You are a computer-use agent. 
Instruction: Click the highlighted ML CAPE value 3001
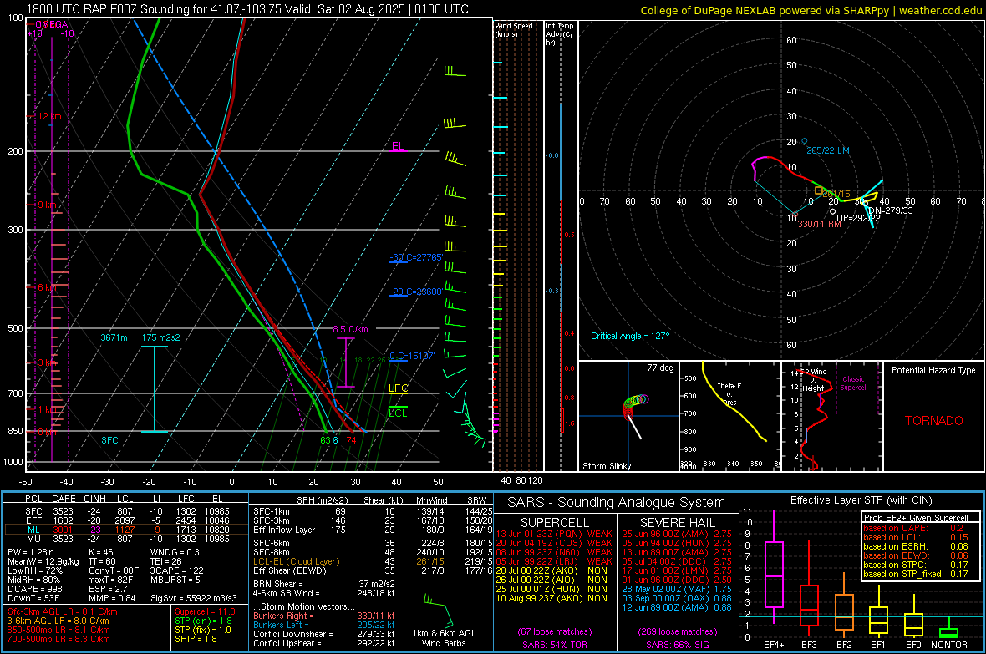(x=64, y=530)
